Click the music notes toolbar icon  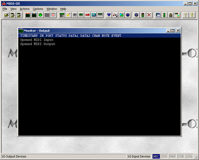[115, 15]
